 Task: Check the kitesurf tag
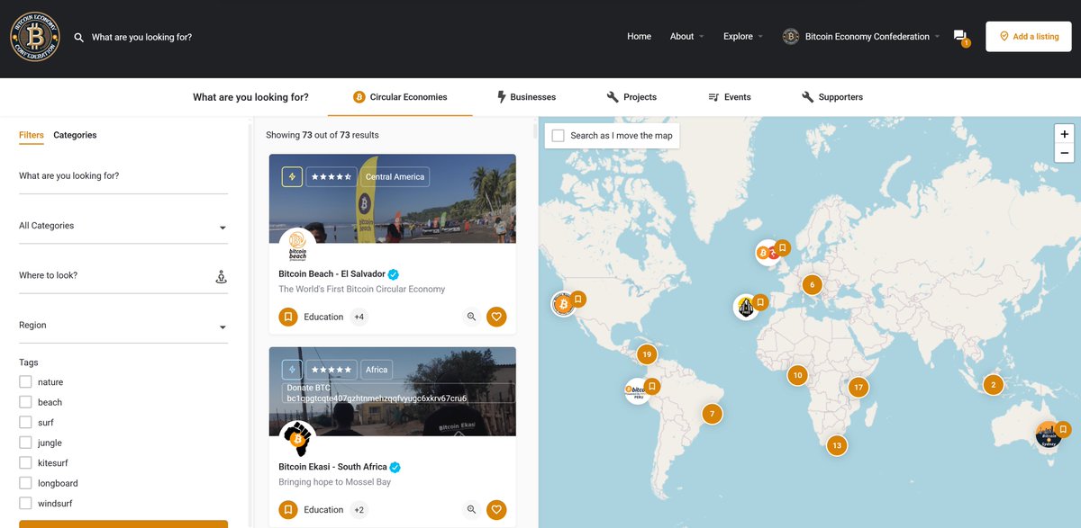tap(25, 463)
